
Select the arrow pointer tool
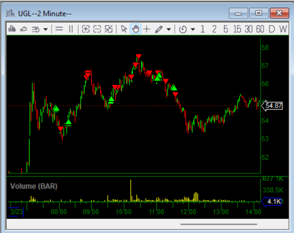click(124, 29)
